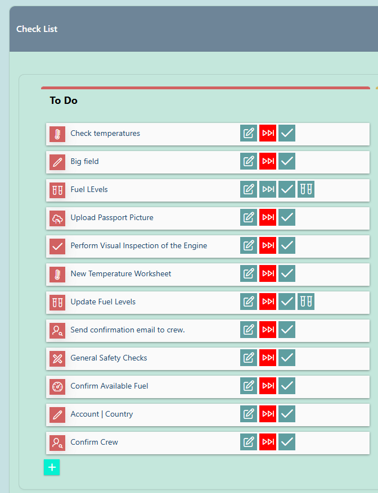
Task: Click the crossed tools icon for General Safety Checks
Action: point(57,358)
